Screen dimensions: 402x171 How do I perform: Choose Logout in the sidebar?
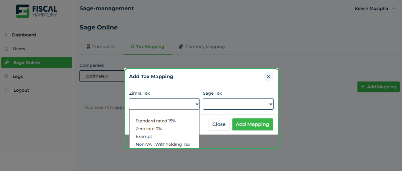pyautogui.click(x=21, y=90)
